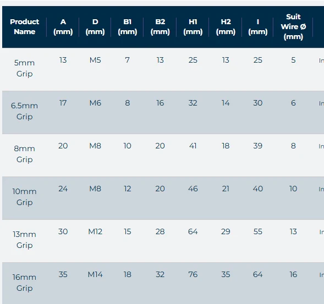Select the M5 thread value cell
The height and width of the screenshot is (304, 324).
tap(95, 60)
